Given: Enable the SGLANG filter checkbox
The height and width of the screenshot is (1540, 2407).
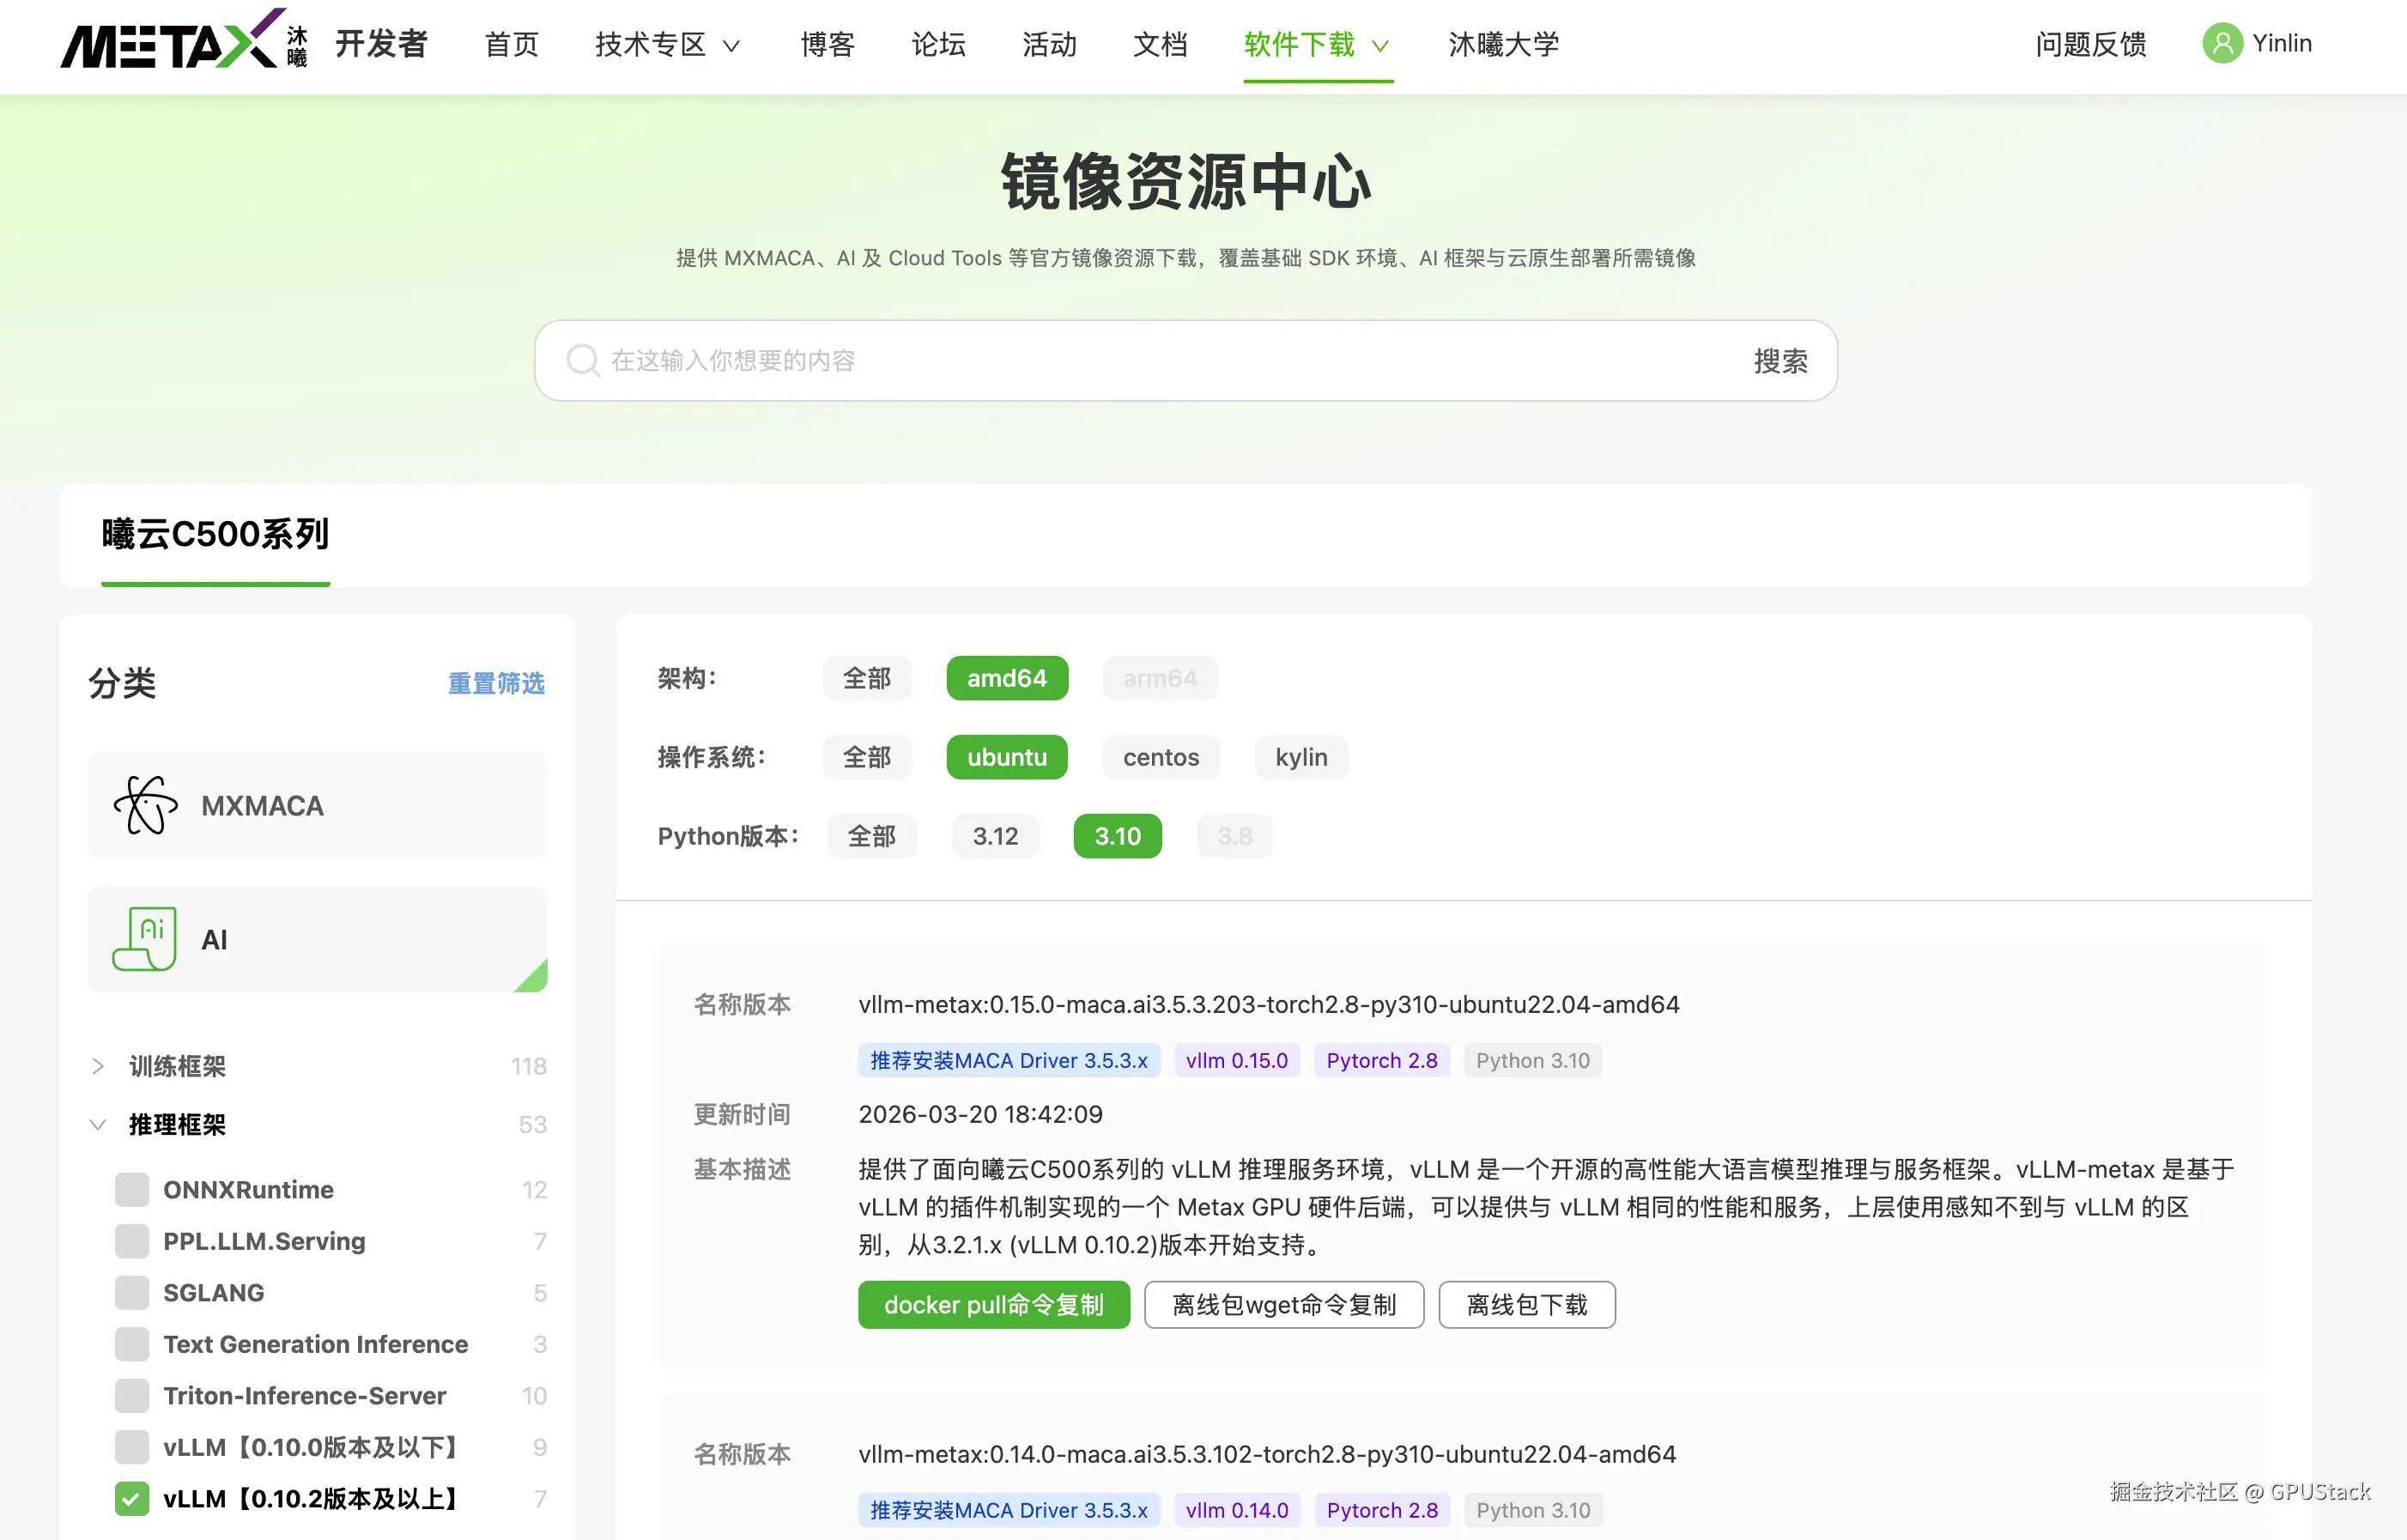Looking at the screenshot, I should [x=132, y=1292].
